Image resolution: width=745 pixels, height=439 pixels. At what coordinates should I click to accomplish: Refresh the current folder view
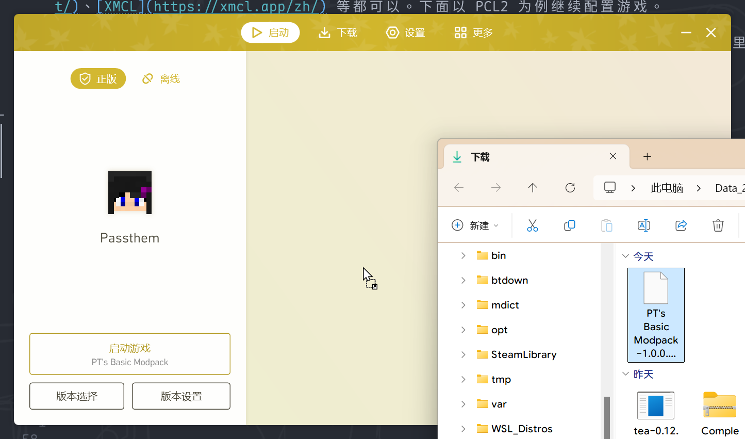pyautogui.click(x=570, y=187)
